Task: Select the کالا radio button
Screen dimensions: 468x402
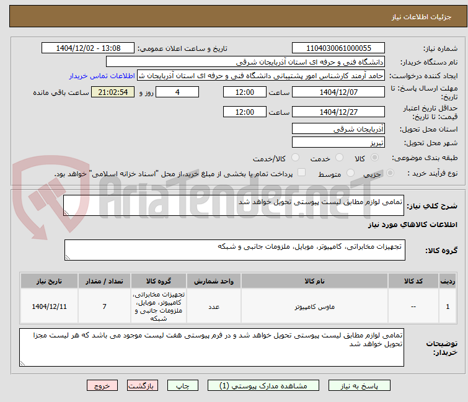Action: pyautogui.click(x=374, y=158)
